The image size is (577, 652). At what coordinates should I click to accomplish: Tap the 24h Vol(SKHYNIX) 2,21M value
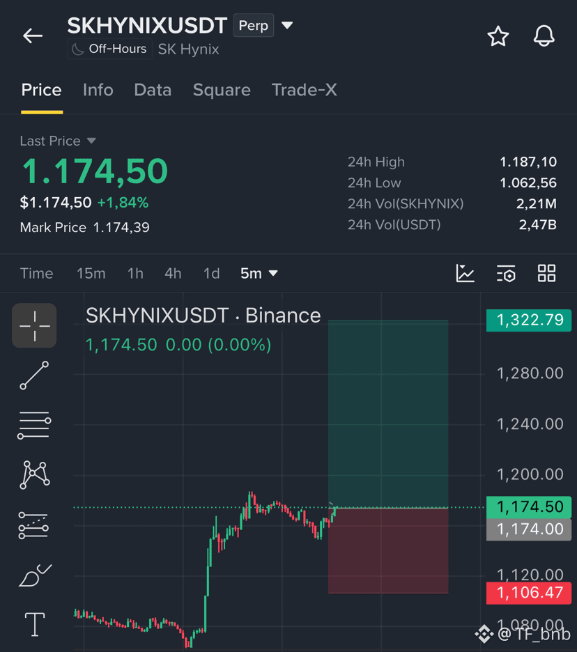click(x=536, y=203)
